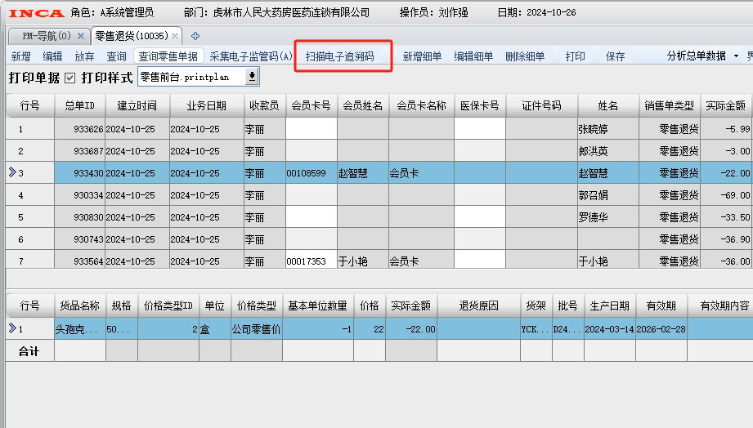Click the 保存 button
The width and height of the screenshot is (753, 428).
(615, 56)
